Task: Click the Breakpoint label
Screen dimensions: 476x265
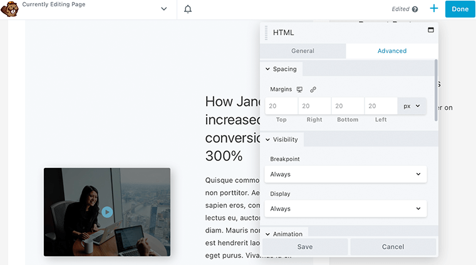Action: [x=285, y=159]
